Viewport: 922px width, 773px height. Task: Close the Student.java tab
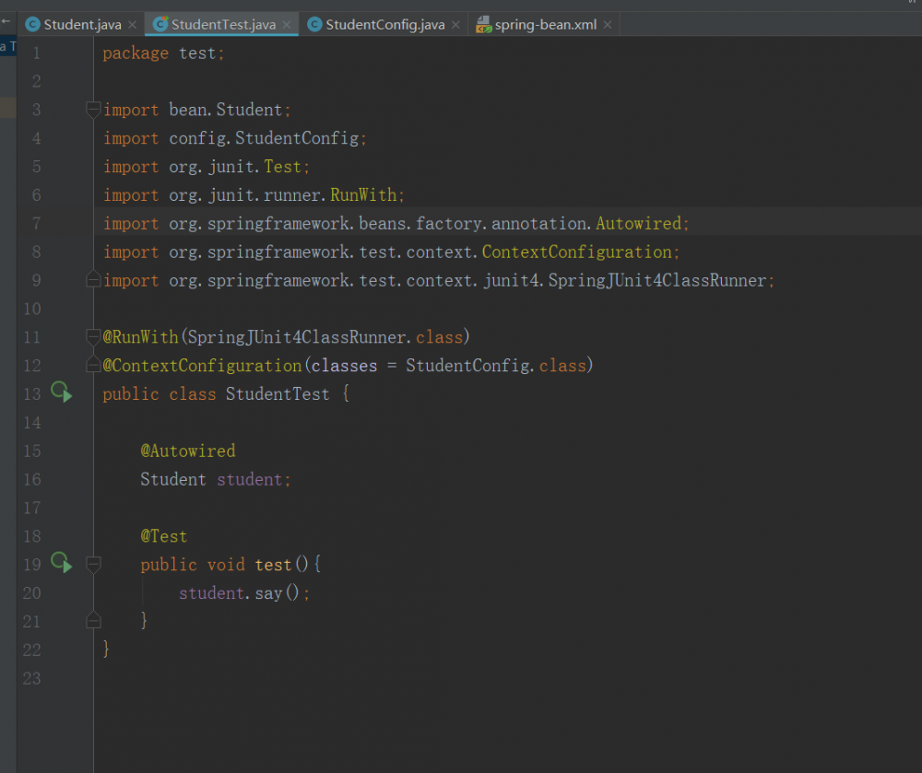(133, 25)
